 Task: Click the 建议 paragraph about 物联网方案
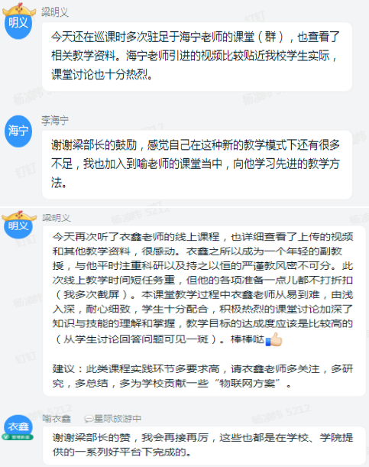202,376
